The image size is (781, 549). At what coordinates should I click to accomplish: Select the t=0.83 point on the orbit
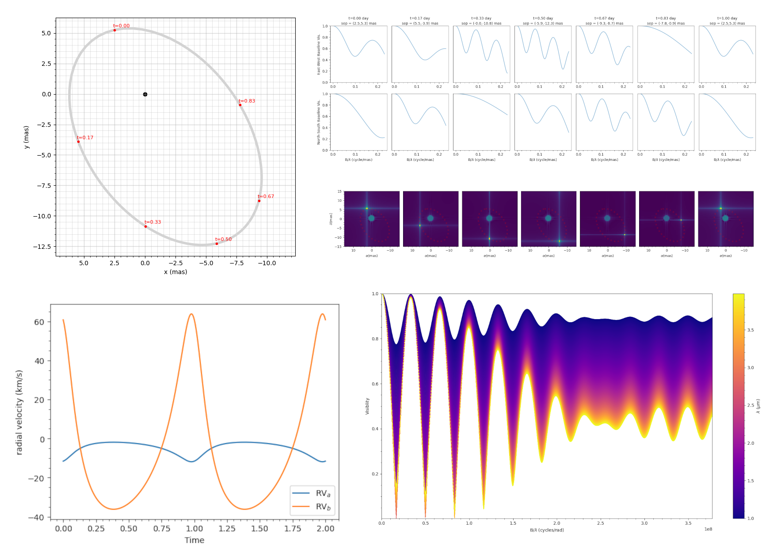(x=240, y=105)
